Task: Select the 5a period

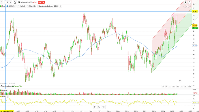Action: click(185, 86)
